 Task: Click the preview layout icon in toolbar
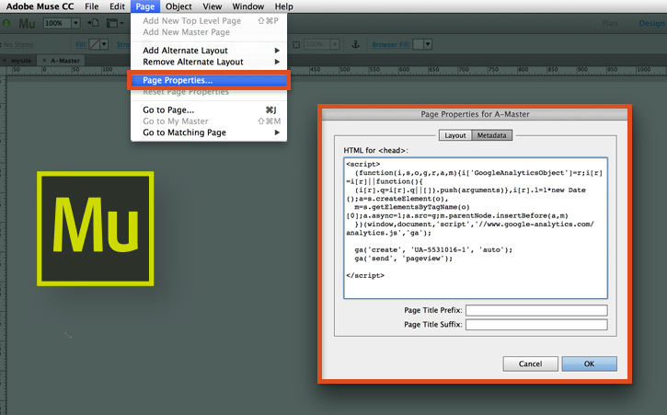[114, 23]
